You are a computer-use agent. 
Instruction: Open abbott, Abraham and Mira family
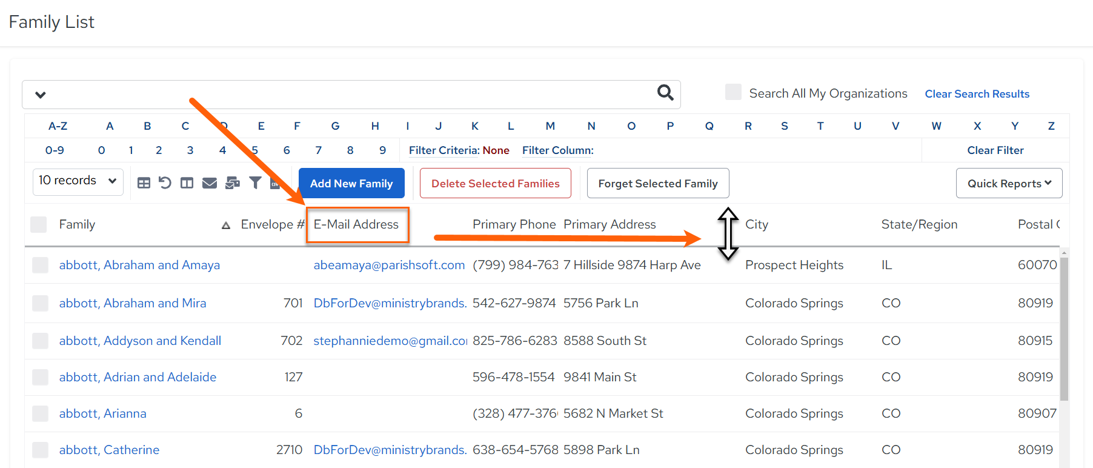[133, 303]
